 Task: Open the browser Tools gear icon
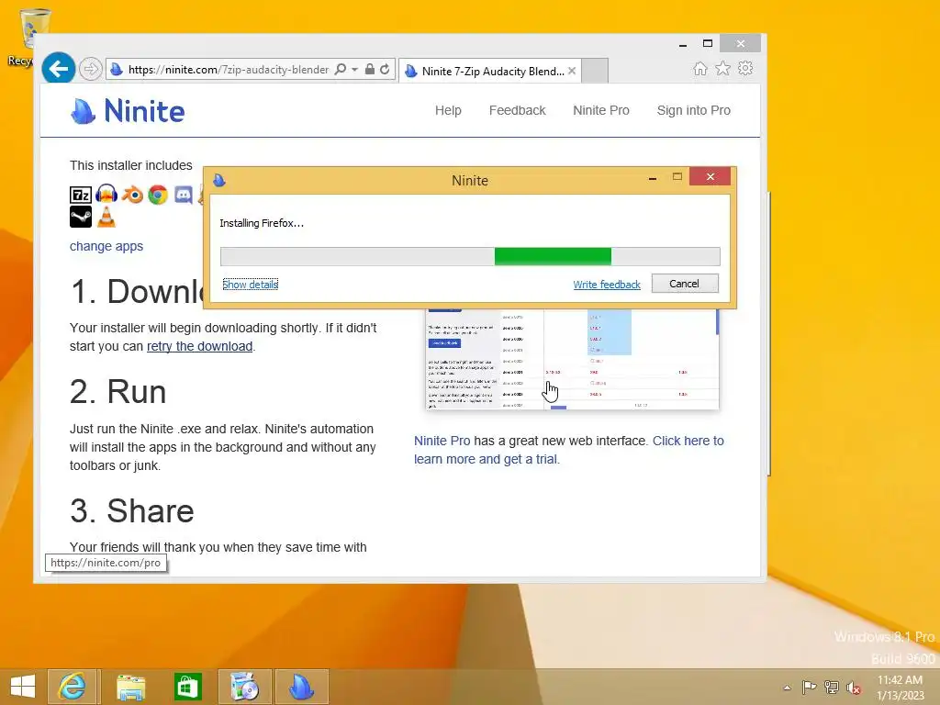point(745,68)
